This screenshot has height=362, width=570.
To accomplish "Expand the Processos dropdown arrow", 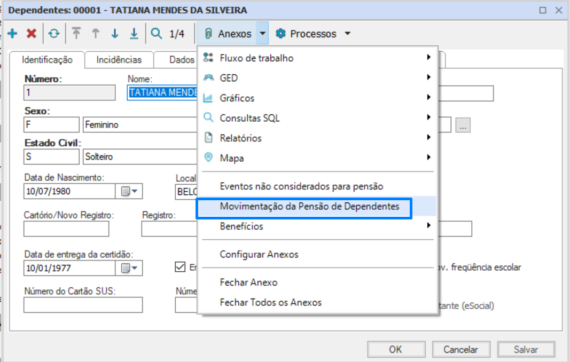I will 348,34.
